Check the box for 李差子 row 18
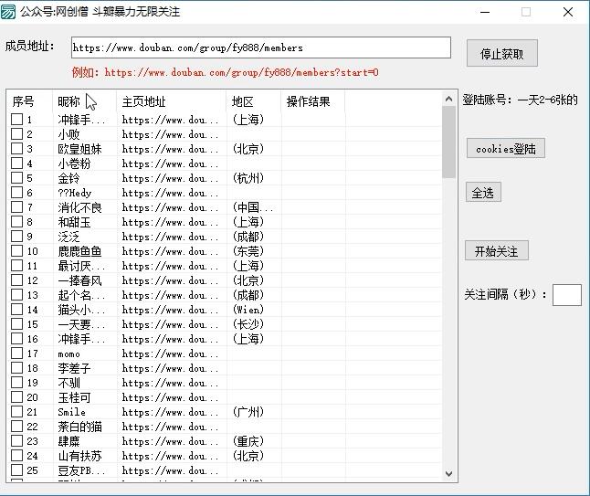Viewport: 590px width, 496px height. point(16,368)
